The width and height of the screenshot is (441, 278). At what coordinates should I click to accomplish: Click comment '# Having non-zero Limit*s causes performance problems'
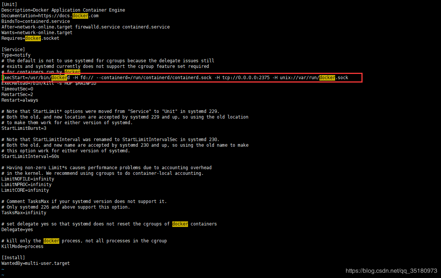click(x=106, y=168)
